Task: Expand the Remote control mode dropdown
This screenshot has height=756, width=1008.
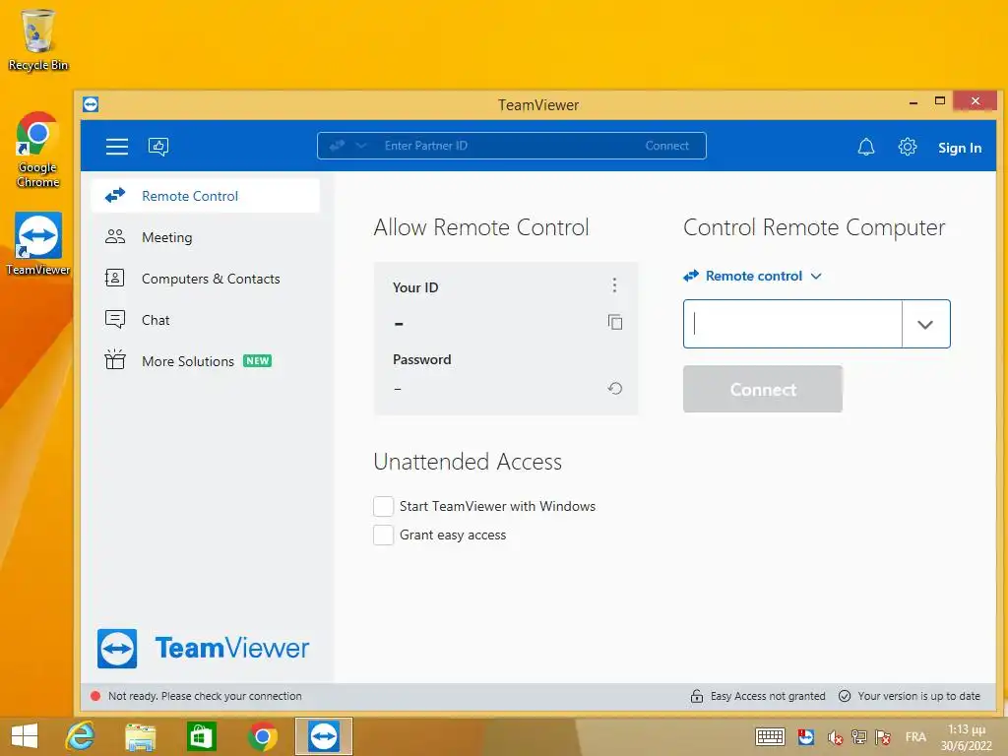Action: pos(753,276)
